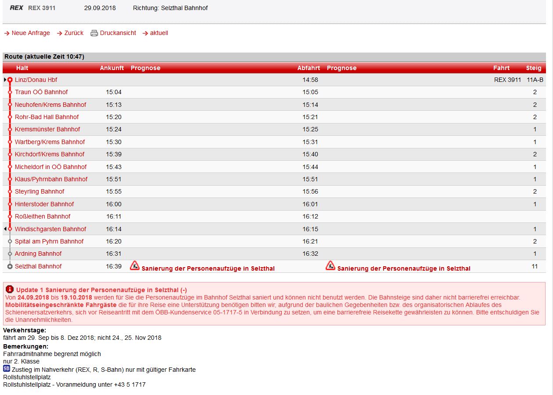Click the printer icon beside Druckansicht
553x395 pixels.
pyautogui.click(x=94, y=33)
